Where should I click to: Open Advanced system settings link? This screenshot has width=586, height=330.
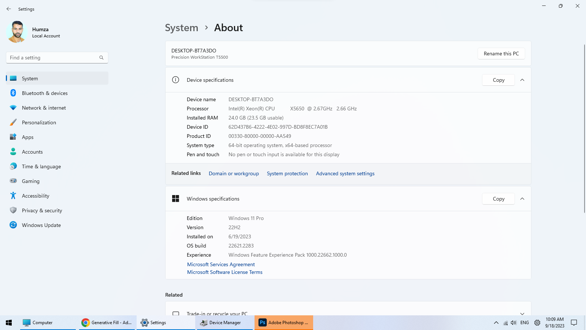tap(345, 173)
